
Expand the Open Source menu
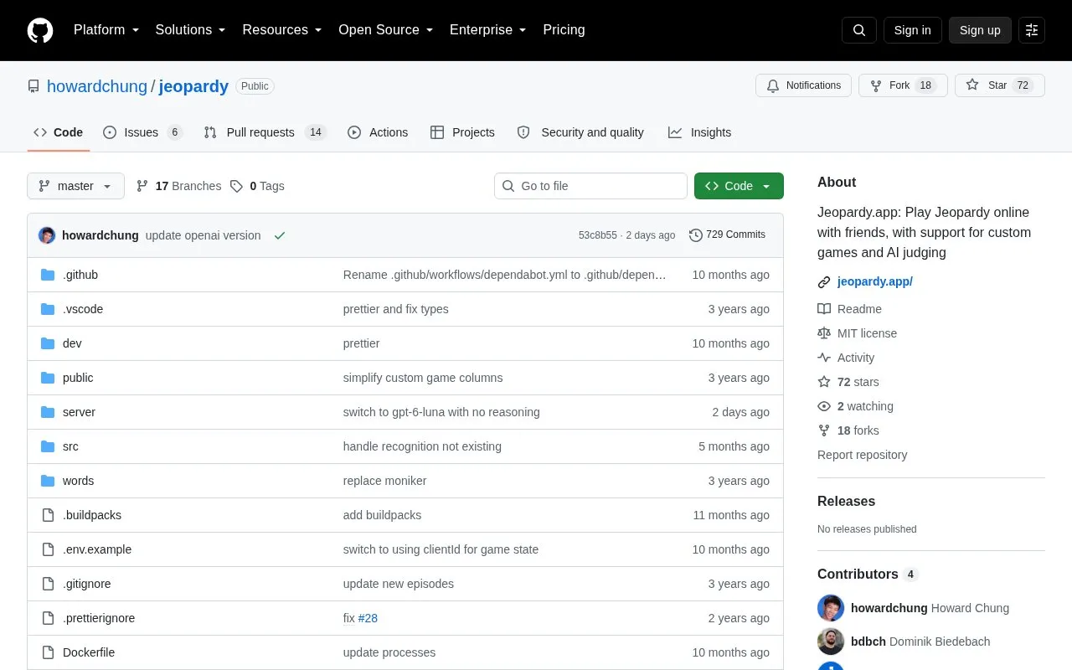pyautogui.click(x=386, y=30)
